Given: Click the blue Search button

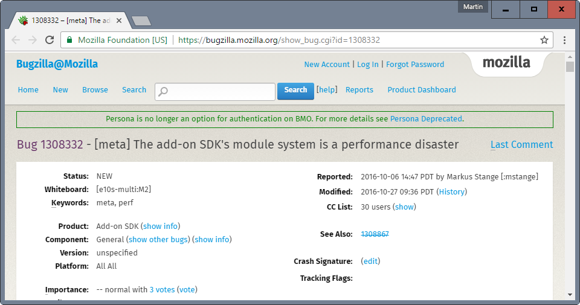Looking at the screenshot, I should 295,91.
